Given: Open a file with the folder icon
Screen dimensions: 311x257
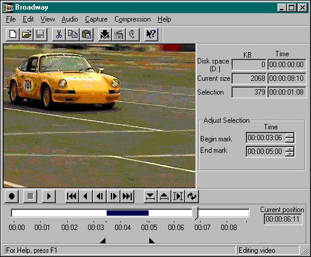Looking at the screenshot, I should (26, 35).
